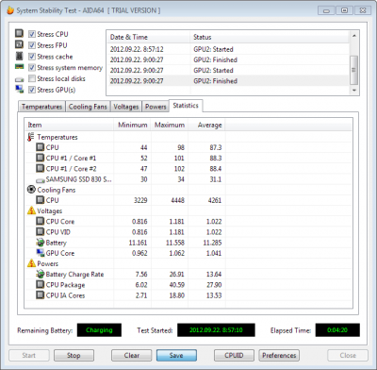Click the Elapsed Time value 0:04:20
Screen dimensions: 377x370
(x=337, y=330)
